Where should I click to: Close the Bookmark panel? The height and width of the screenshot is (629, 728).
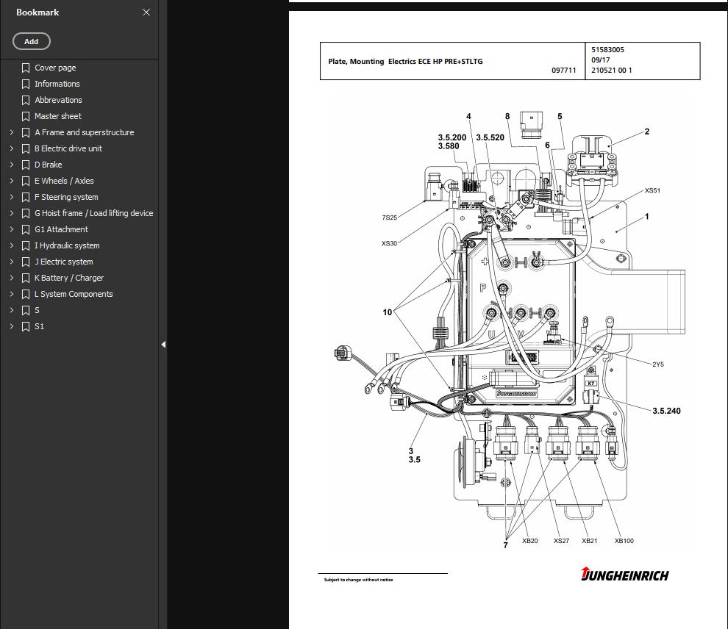point(146,12)
